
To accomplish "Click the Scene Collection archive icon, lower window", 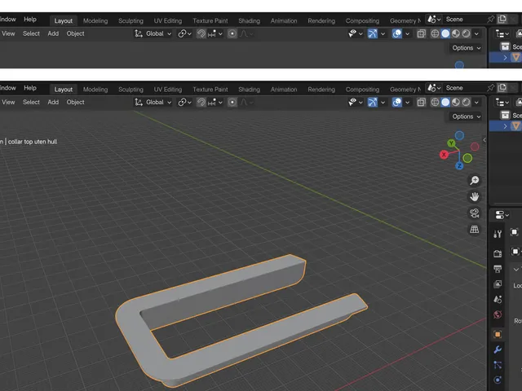I will 505,115.
